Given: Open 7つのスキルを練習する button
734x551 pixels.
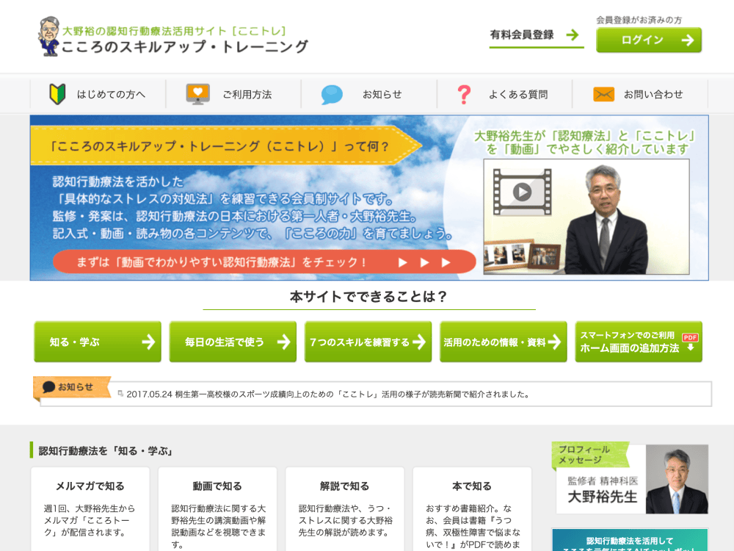Looking at the screenshot, I should [368, 342].
